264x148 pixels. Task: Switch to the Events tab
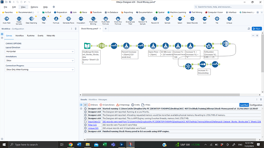pos(41,35)
